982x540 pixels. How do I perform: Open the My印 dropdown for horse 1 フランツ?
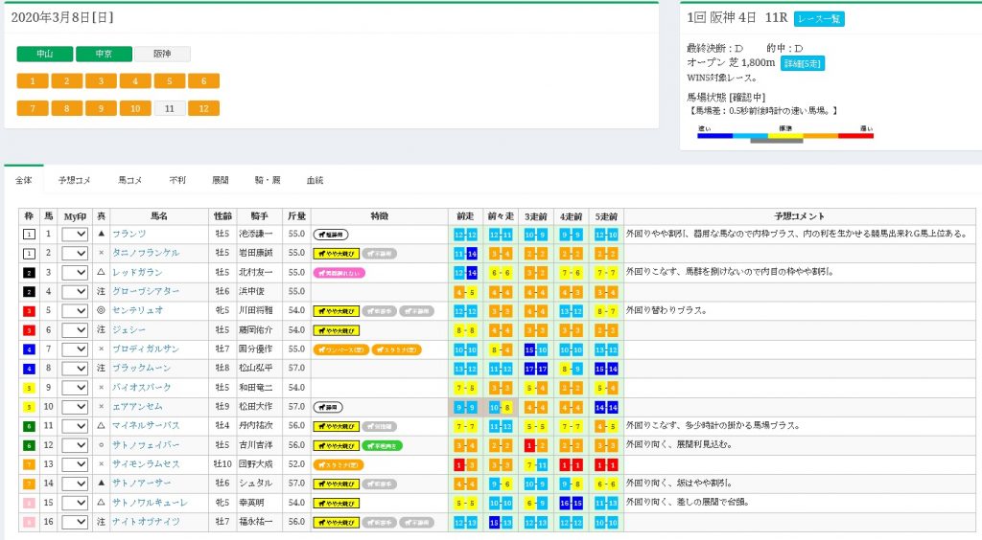click(75, 234)
